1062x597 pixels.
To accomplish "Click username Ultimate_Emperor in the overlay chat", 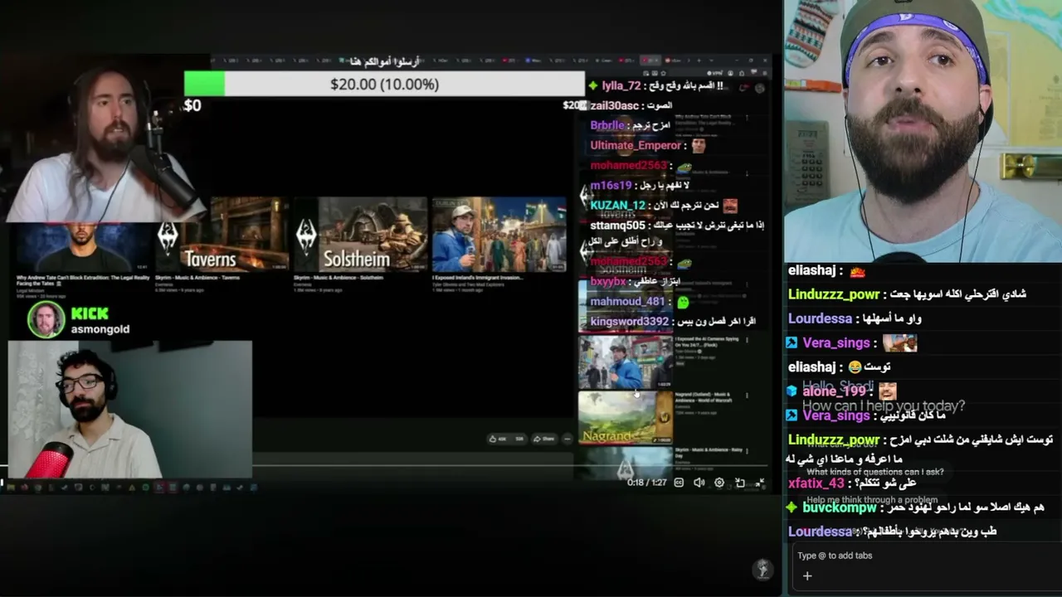I will click(636, 145).
